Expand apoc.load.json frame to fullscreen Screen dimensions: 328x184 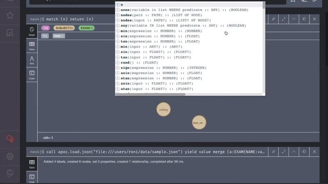(x=283, y=152)
